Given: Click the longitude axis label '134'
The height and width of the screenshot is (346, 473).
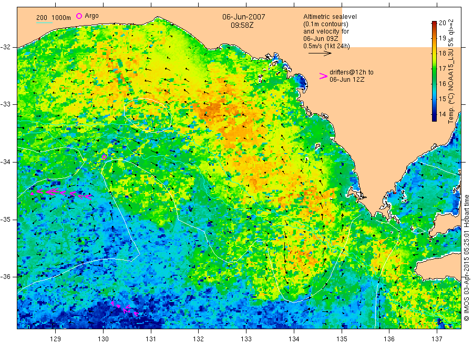Looking at the screenshot, I should 294,339.
